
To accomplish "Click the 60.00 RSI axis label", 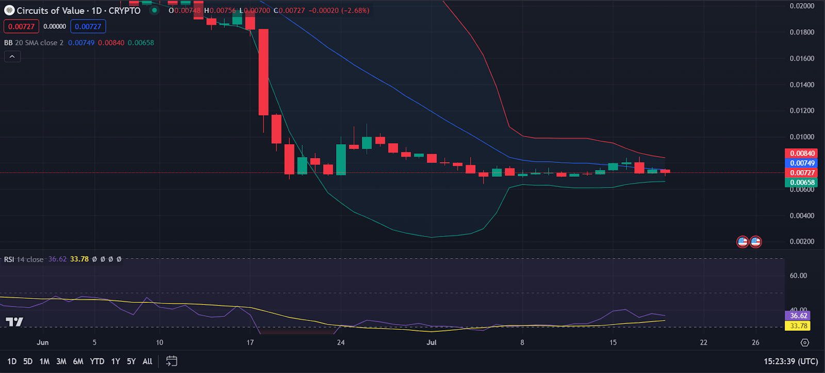I will [798, 276].
